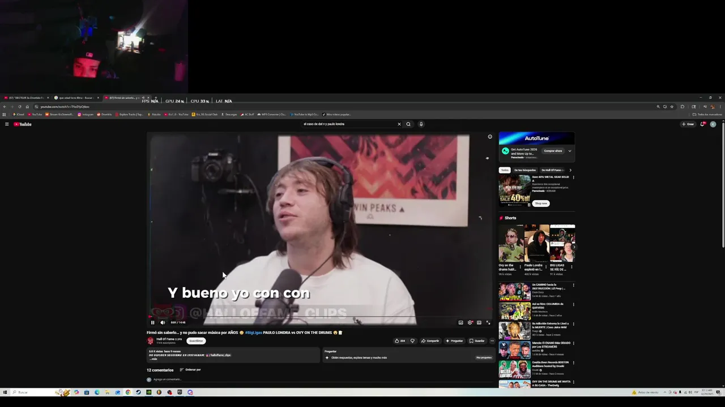Open options for Metal Gear Solid ad

(x=573, y=177)
